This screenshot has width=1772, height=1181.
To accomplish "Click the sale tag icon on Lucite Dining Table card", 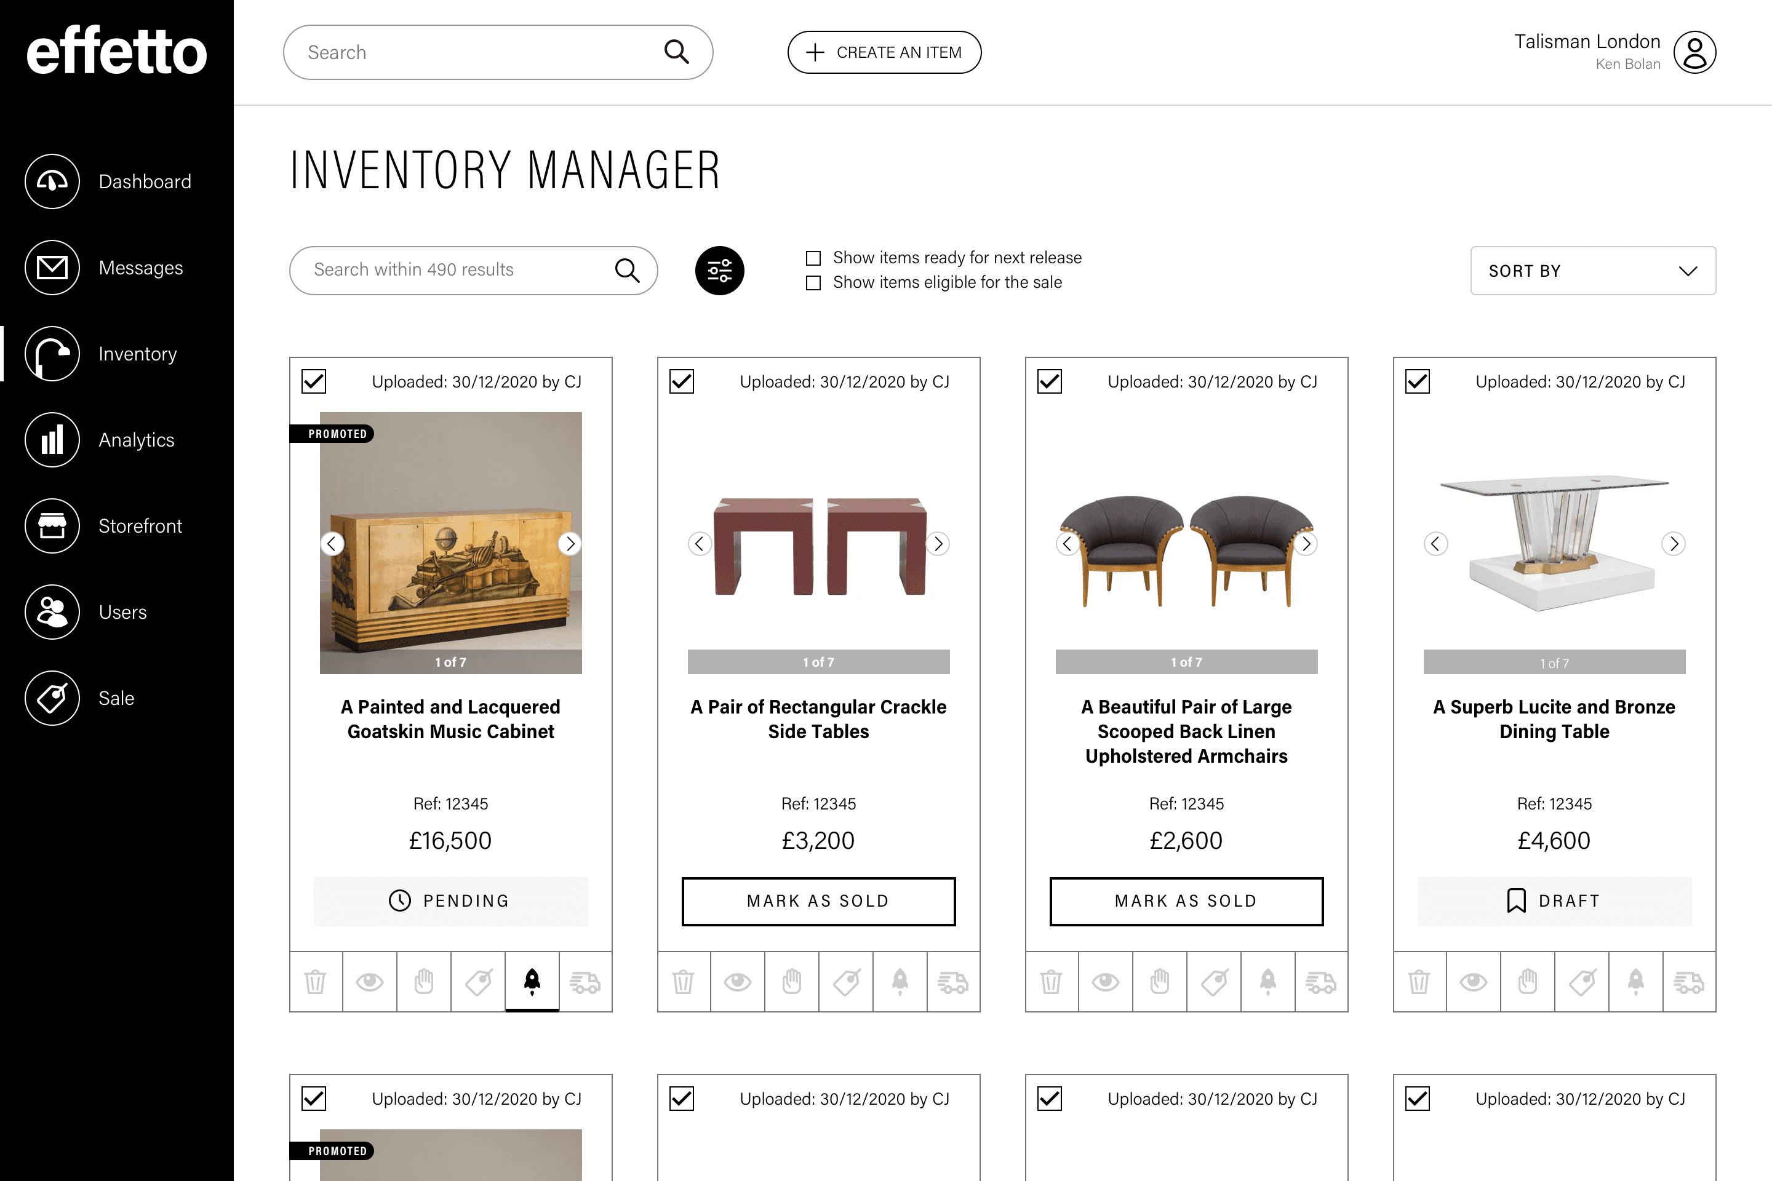I will tap(1581, 982).
